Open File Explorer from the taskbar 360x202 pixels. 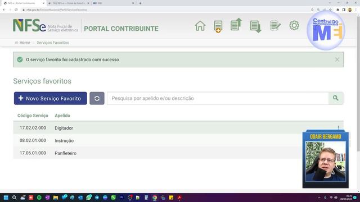(x=56, y=198)
